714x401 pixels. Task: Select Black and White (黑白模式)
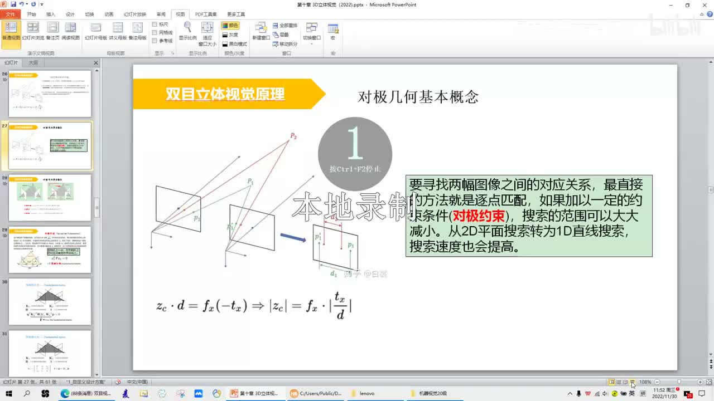pos(234,44)
